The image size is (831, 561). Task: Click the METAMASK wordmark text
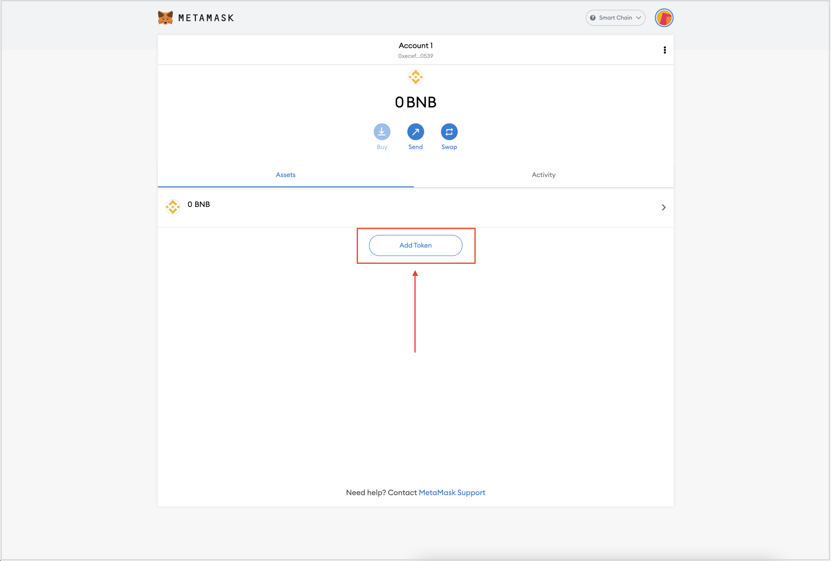206,18
